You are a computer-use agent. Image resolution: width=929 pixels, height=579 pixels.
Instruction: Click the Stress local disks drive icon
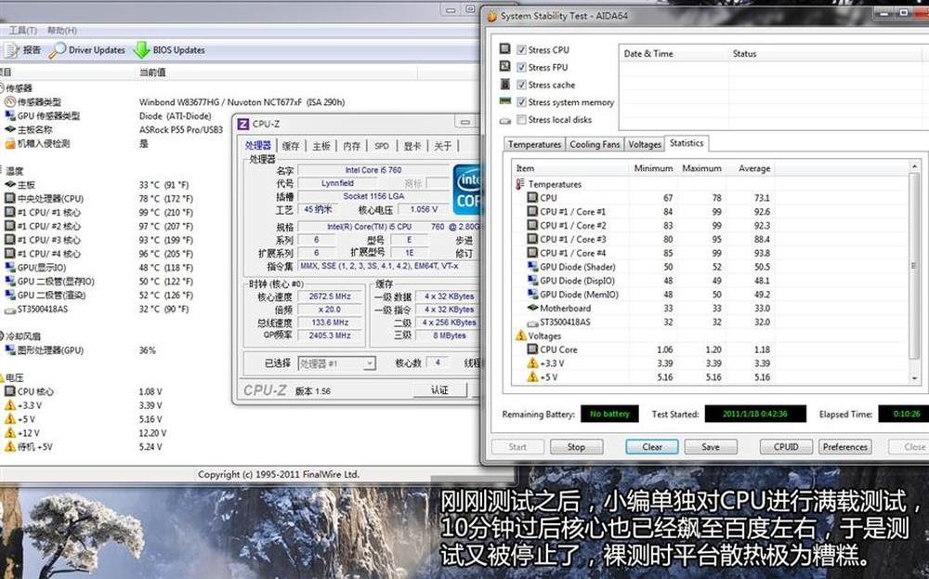(504, 120)
